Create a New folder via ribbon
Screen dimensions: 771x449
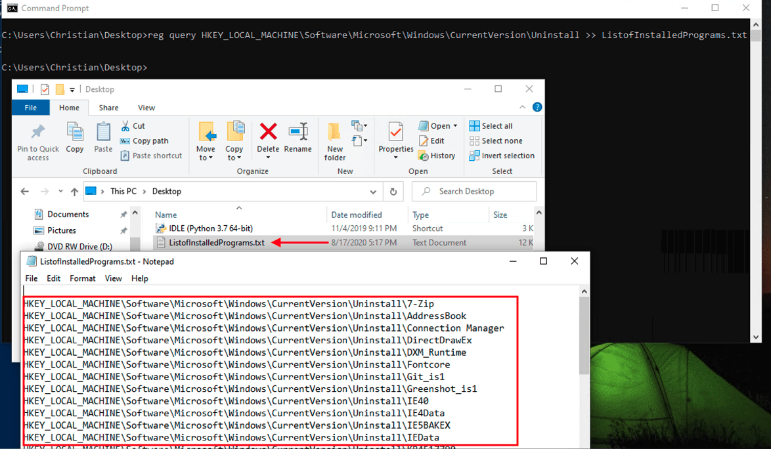click(x=335, y=142)
